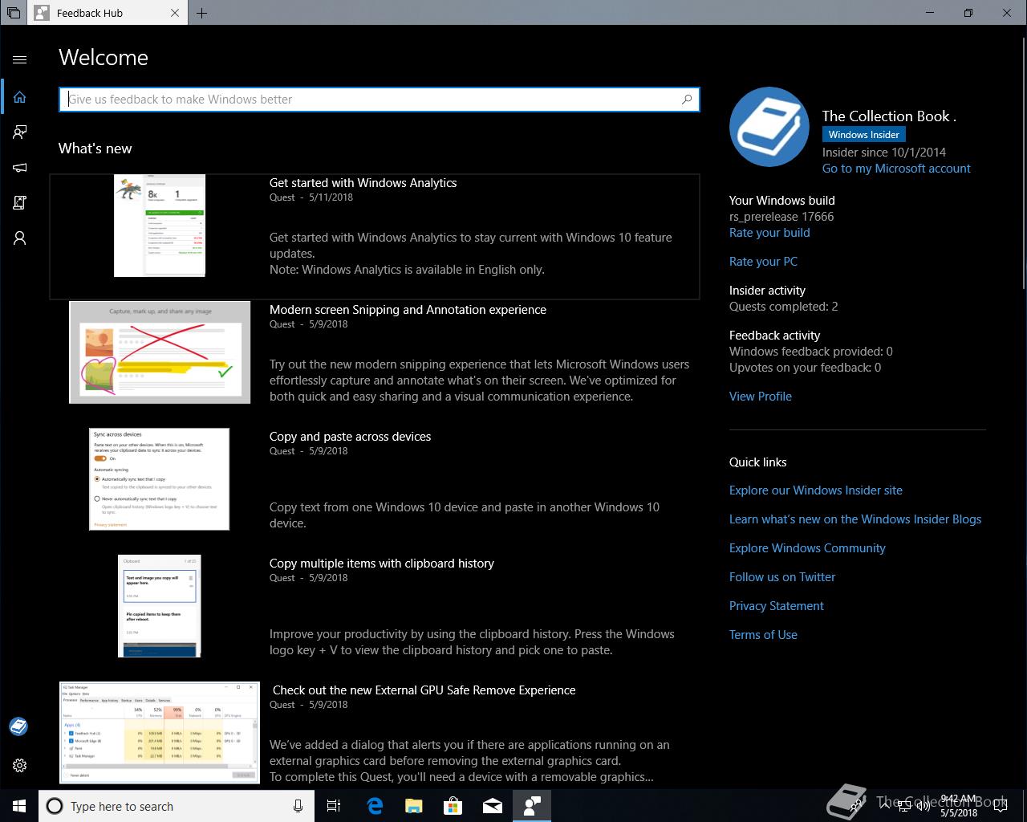Open File Explorer from the taskbar
Viewport: 1027px width, 822px height.
click(x=413, y=806)
